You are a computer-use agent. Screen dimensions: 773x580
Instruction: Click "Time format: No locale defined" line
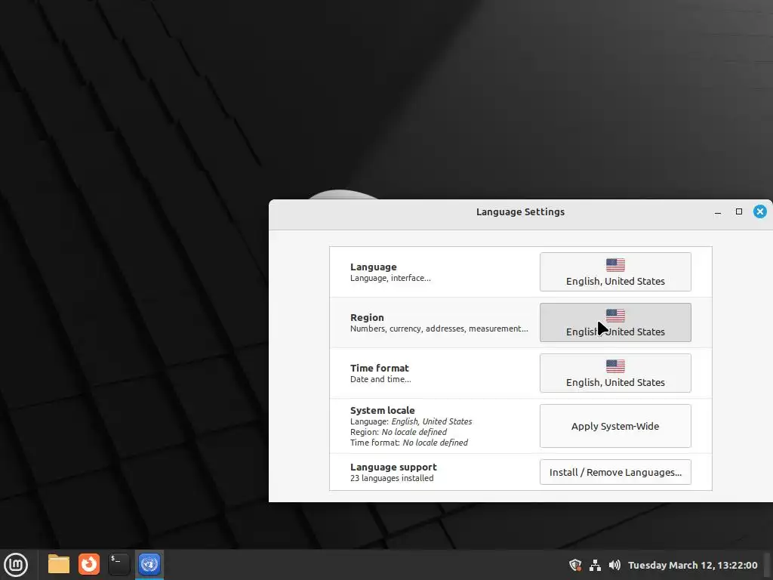409,443
